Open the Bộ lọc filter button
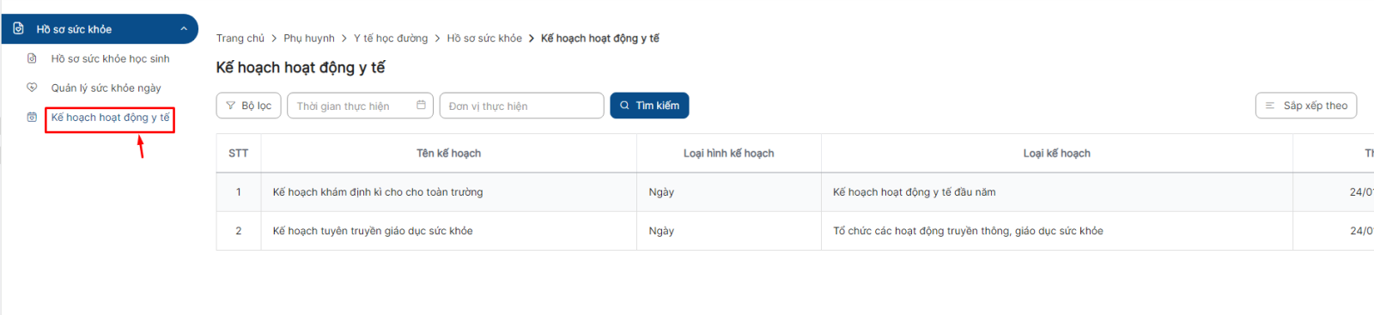This screenshot has height=315, width=1374. tap(249, 106)
